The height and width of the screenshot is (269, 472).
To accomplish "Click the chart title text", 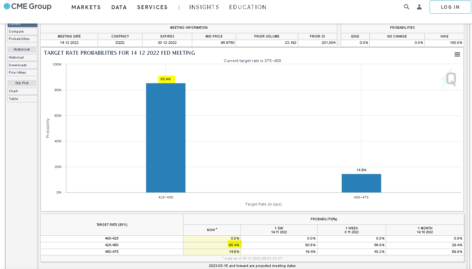I will pyautogui.click(x=119, y=53).
